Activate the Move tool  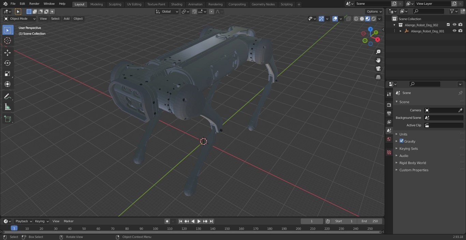click(x=8, y=52)
